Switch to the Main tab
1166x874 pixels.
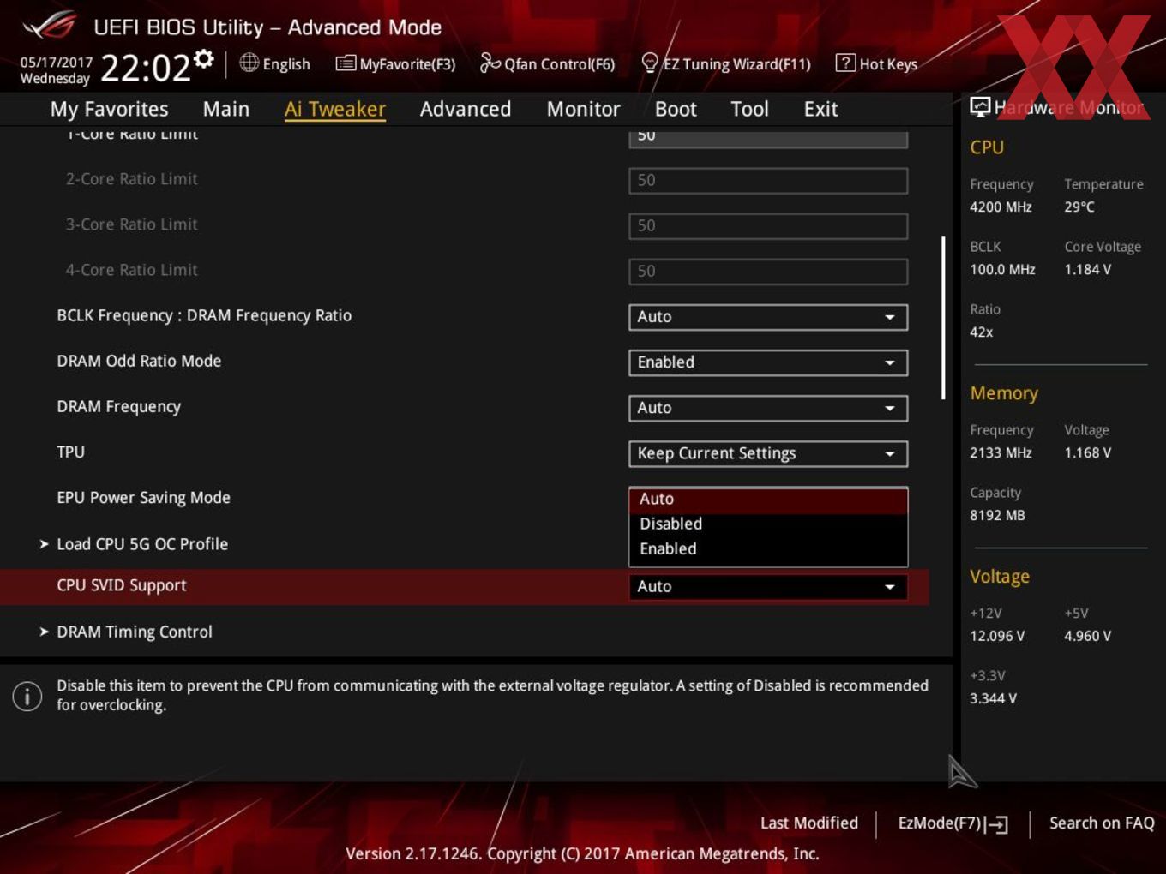tap(226, 109)
